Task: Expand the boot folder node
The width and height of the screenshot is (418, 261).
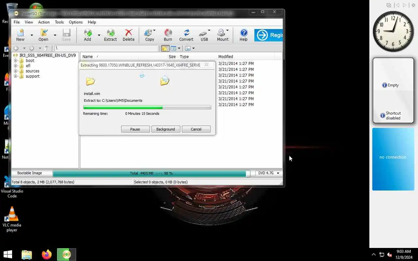Action: coord(15,61)
